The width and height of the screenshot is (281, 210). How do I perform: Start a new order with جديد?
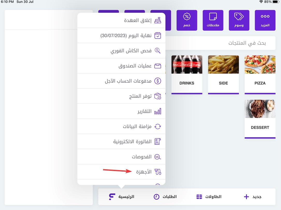click(x=253, y=197)
